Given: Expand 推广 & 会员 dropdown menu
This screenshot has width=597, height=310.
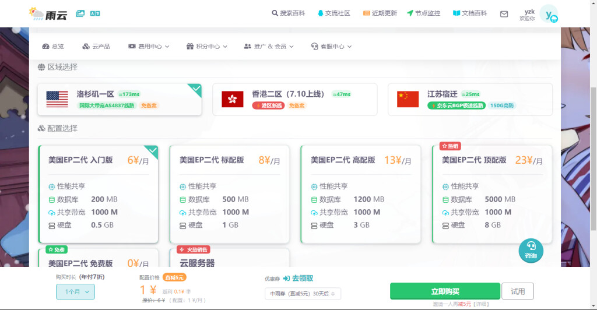Looking at the screenshot, I should coord(269,47).
